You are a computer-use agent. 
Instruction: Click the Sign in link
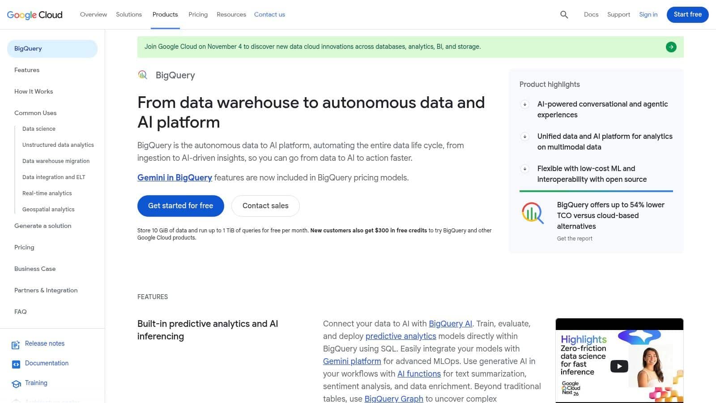coord(648,14)
